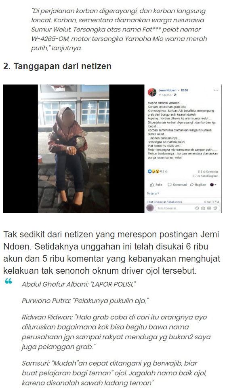Open the three-dots post options menu
The height and width of the screenshot is (389, 225).
[x=216, y=90]
